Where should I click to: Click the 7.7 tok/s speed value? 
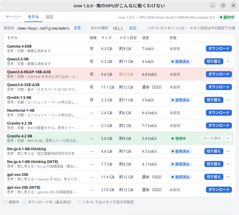coord(150,126)
